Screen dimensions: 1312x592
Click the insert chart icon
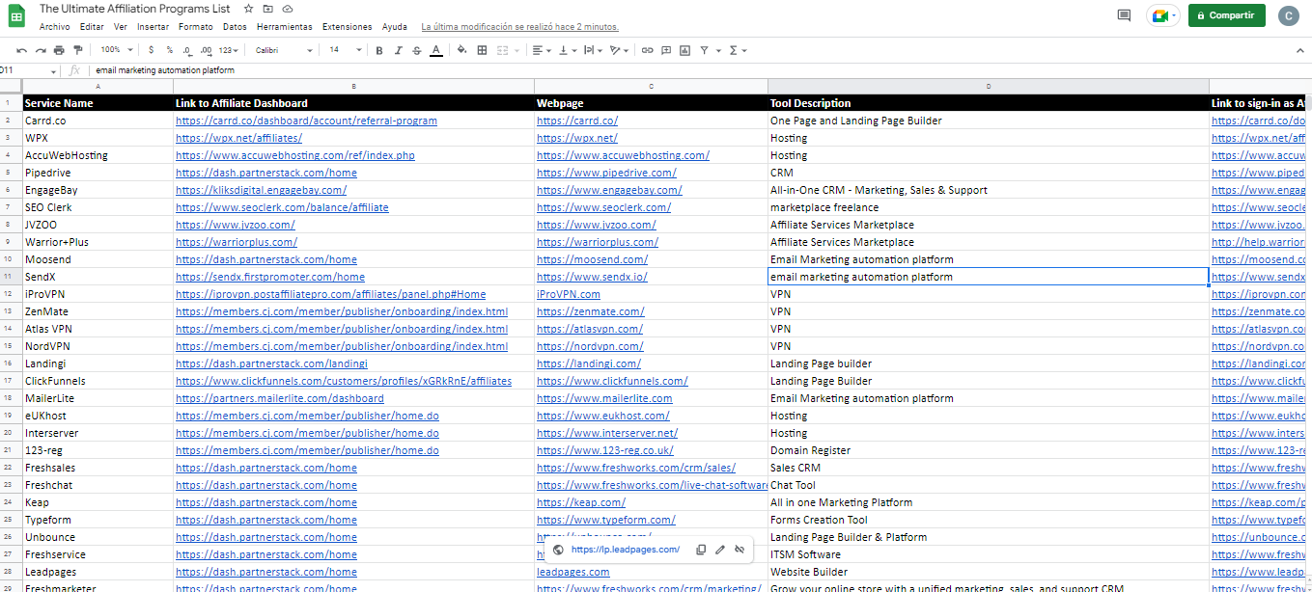click(685, 50)
